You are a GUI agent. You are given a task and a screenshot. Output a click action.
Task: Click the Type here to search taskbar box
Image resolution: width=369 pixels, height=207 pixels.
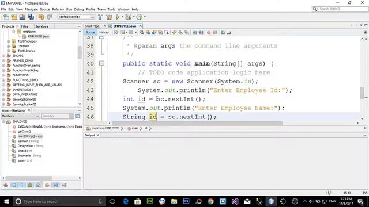point(59,201)
